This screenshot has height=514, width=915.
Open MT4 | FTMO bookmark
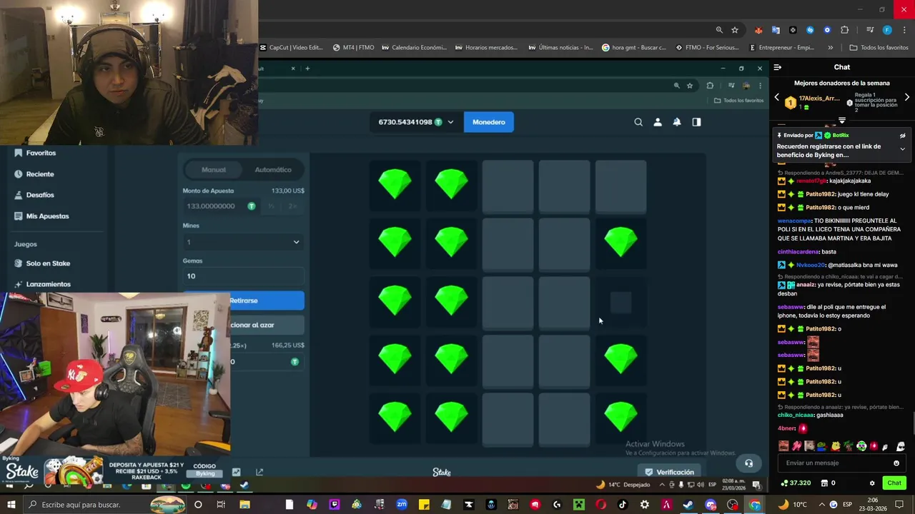[x=354, y=48]
